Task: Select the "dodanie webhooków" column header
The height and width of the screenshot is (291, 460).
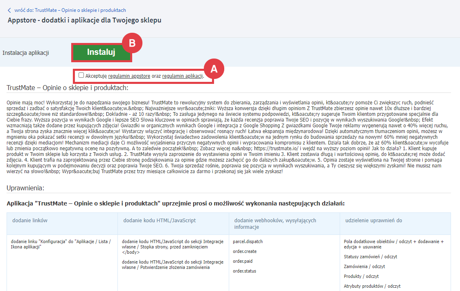Action: [x=275, y=223]
